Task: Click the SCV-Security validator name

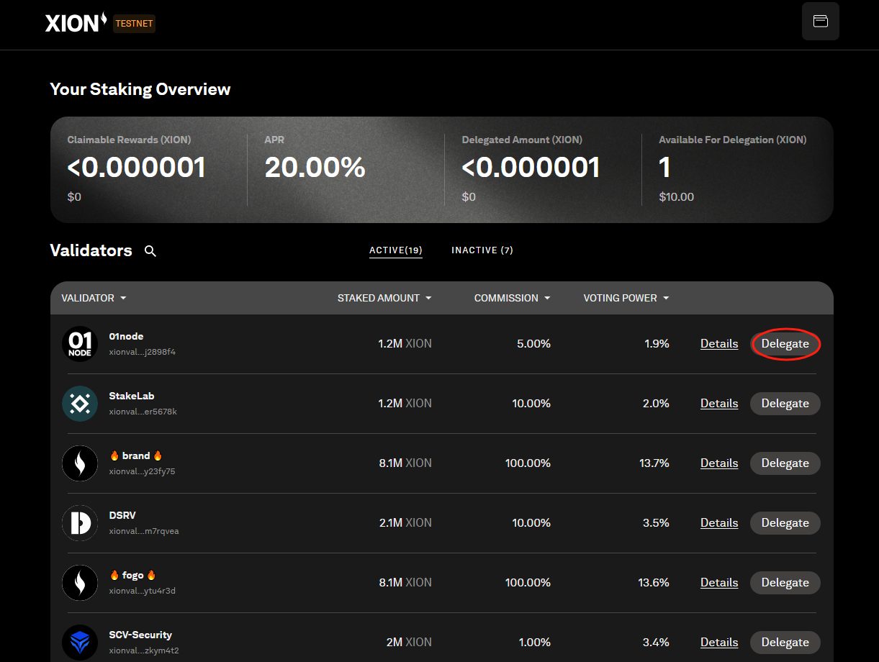Action: pyautogui.click(x=140, y=635)
